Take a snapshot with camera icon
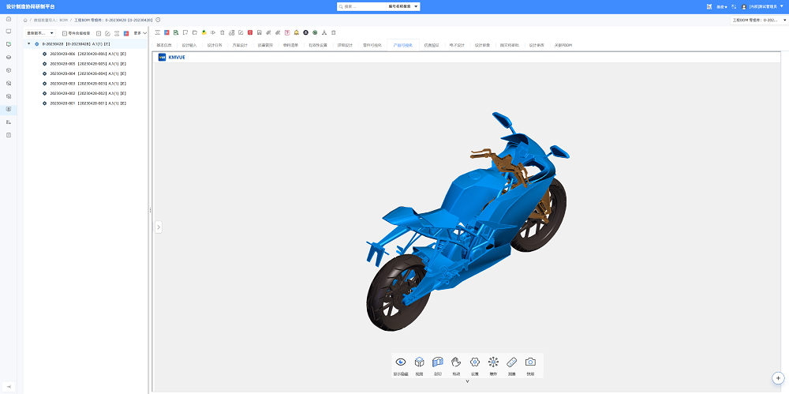The width and height of the screenshot is (789, 394). [530, 366]
